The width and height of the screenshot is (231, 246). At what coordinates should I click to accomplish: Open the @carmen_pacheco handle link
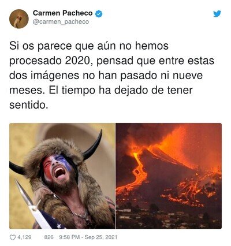pos(61,22)
